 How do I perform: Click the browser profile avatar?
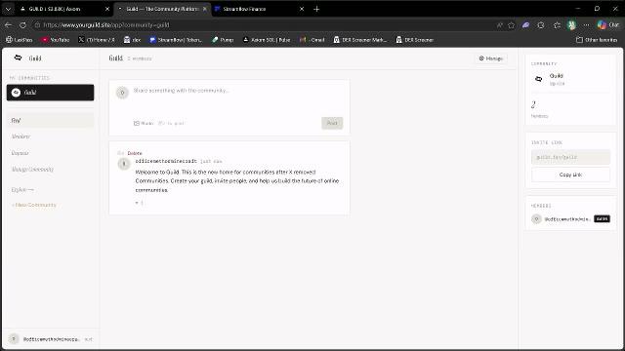coord(571,25)
